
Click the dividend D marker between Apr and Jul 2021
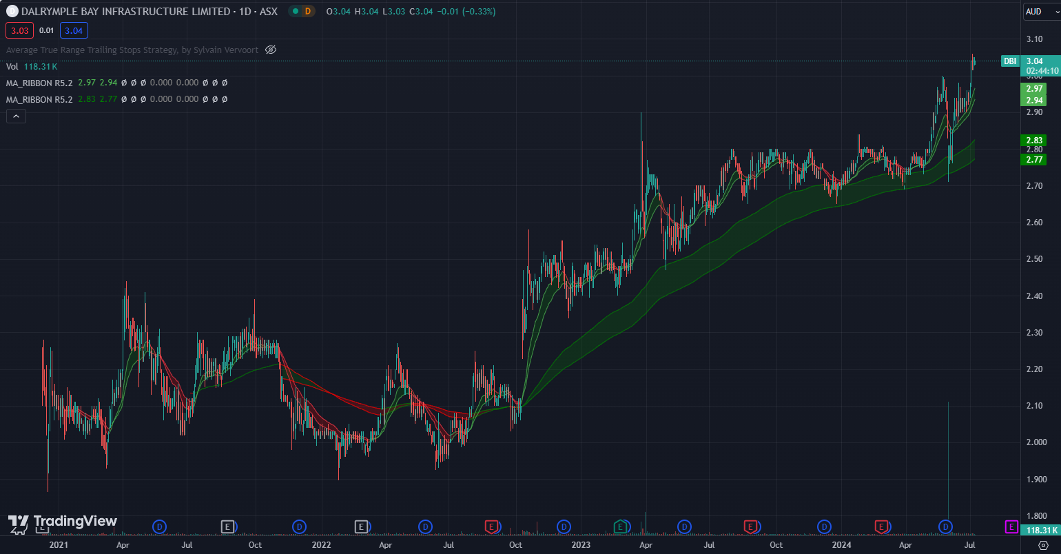(159, 526)
